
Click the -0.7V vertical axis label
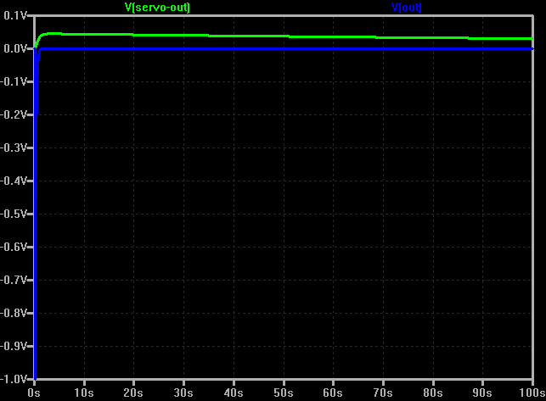click(14, 280)
